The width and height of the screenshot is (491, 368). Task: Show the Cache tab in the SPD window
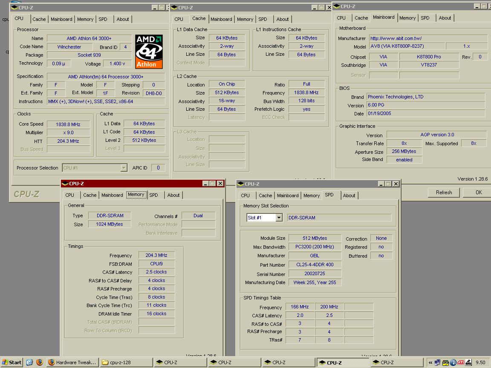(265, 195)
